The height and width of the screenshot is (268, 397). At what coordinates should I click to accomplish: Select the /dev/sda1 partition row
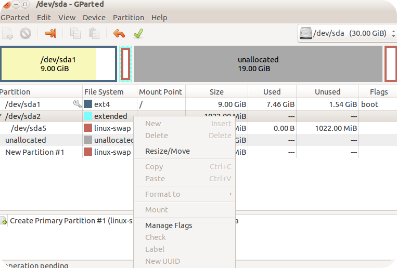(x=199, y=104)
